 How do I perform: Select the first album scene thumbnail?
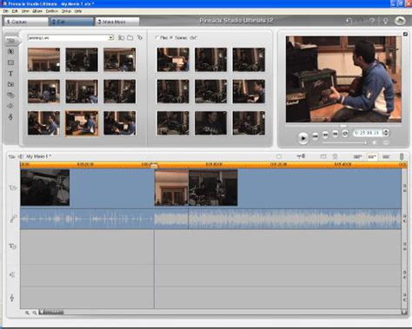(x=43, y=60)
